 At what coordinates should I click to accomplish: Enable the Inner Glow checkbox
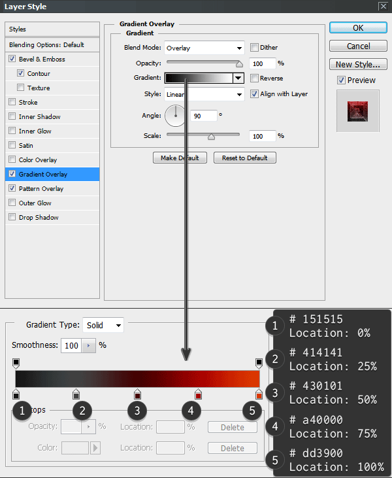tap(12, 131)
